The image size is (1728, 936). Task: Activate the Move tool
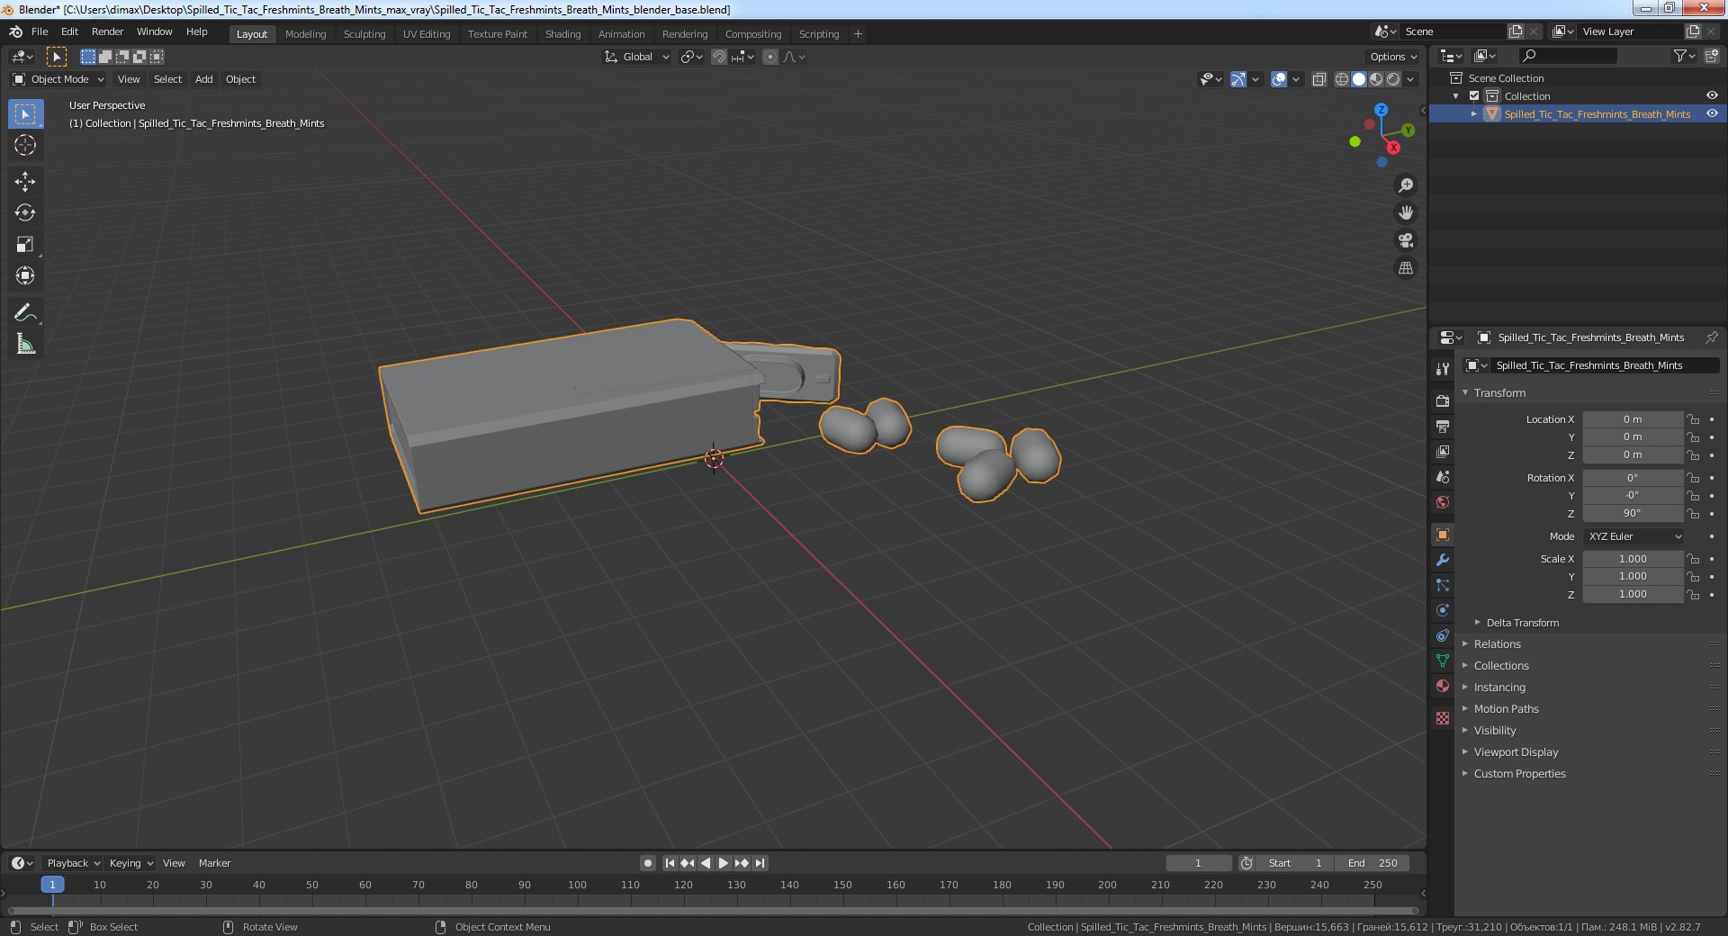[x=25, y=182]
